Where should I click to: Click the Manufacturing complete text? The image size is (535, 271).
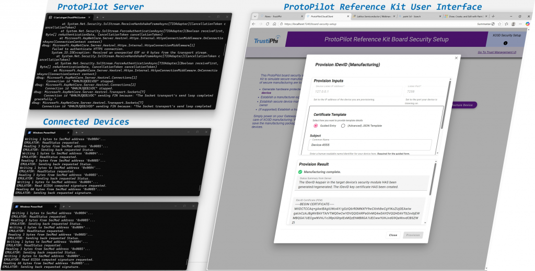322,172
